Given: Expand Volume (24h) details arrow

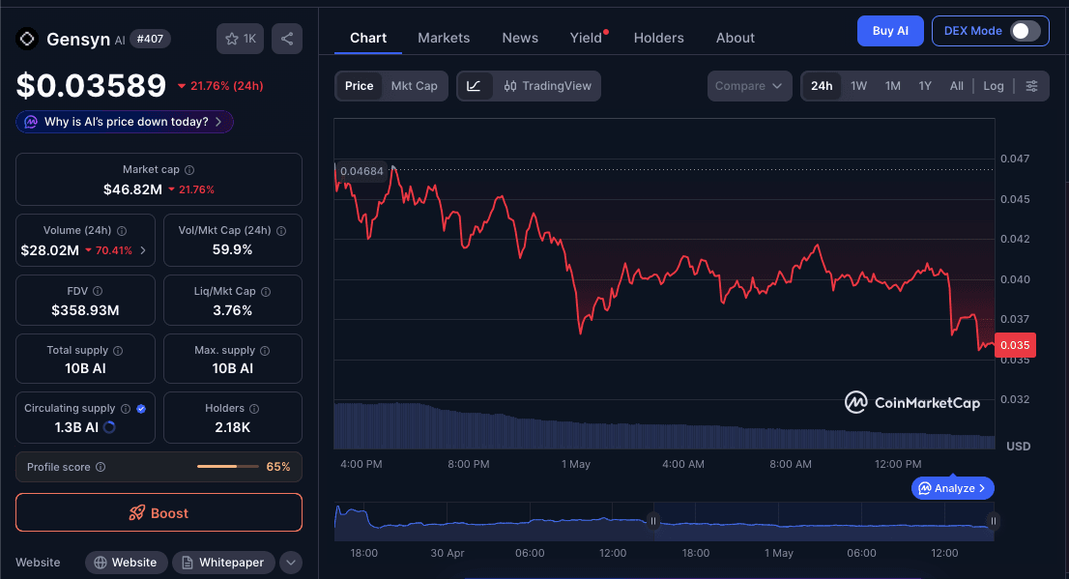Looking at the screenshot, I should pyautogui.click(x=143, y=251).
